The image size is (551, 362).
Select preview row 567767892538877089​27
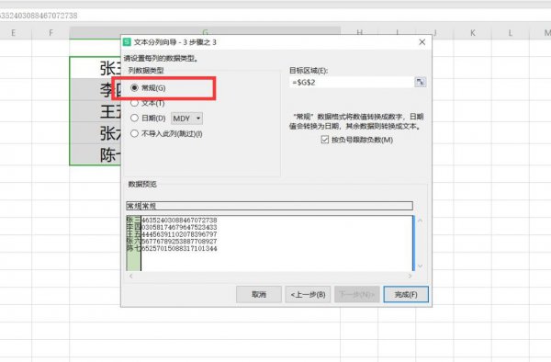[x=179, y=242]
